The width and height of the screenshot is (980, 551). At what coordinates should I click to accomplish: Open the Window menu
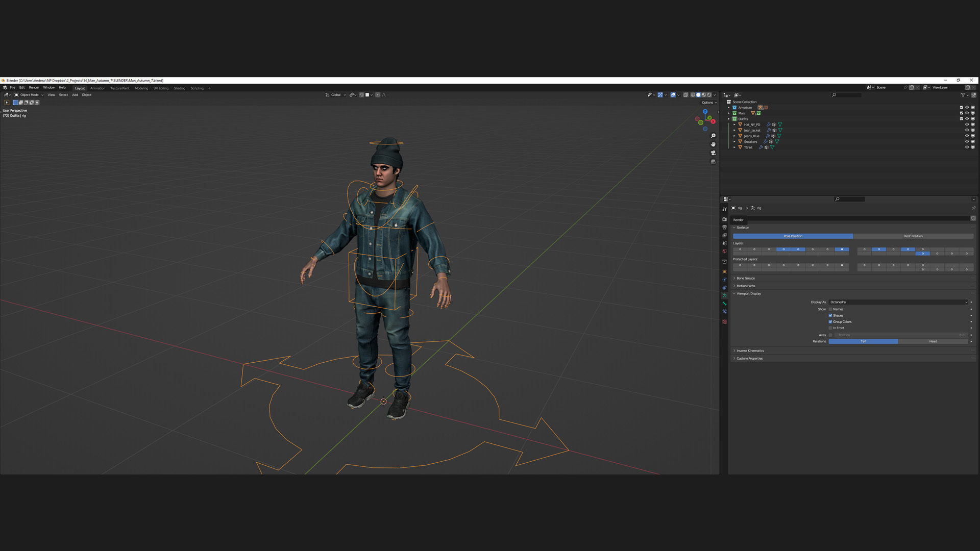coord(48,88)
